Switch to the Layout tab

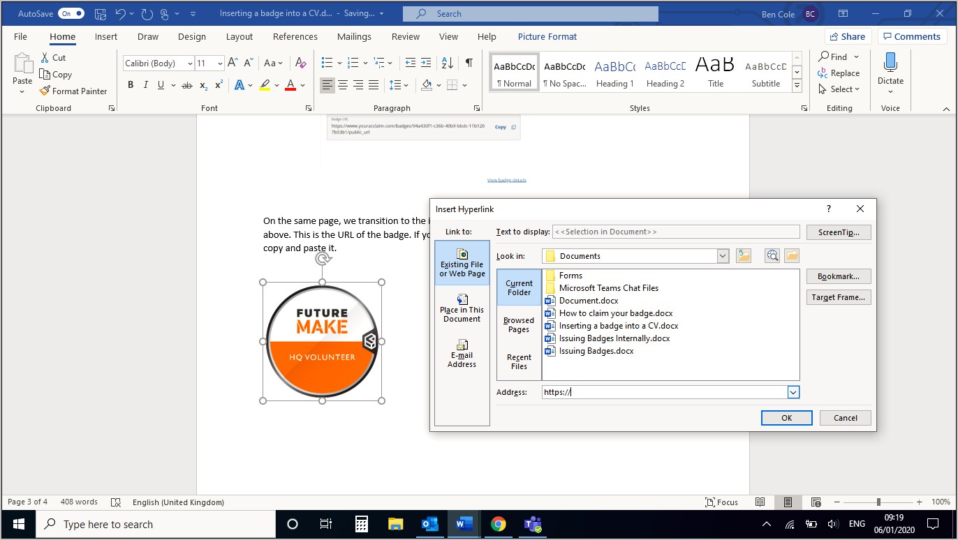click(x=239, y=36)
